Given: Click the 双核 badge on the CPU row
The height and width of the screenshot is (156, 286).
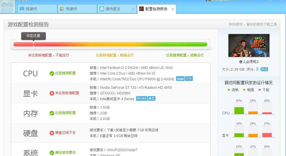Looking at the screenshot, I should click(x=189, y=79).
